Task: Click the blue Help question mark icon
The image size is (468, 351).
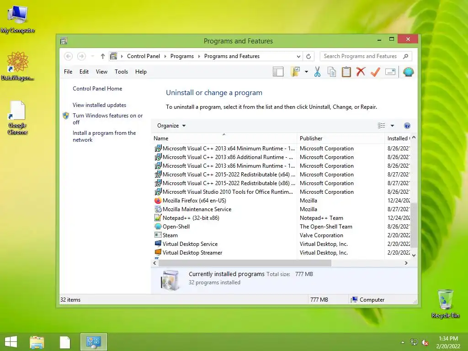Action: [407, 126]
